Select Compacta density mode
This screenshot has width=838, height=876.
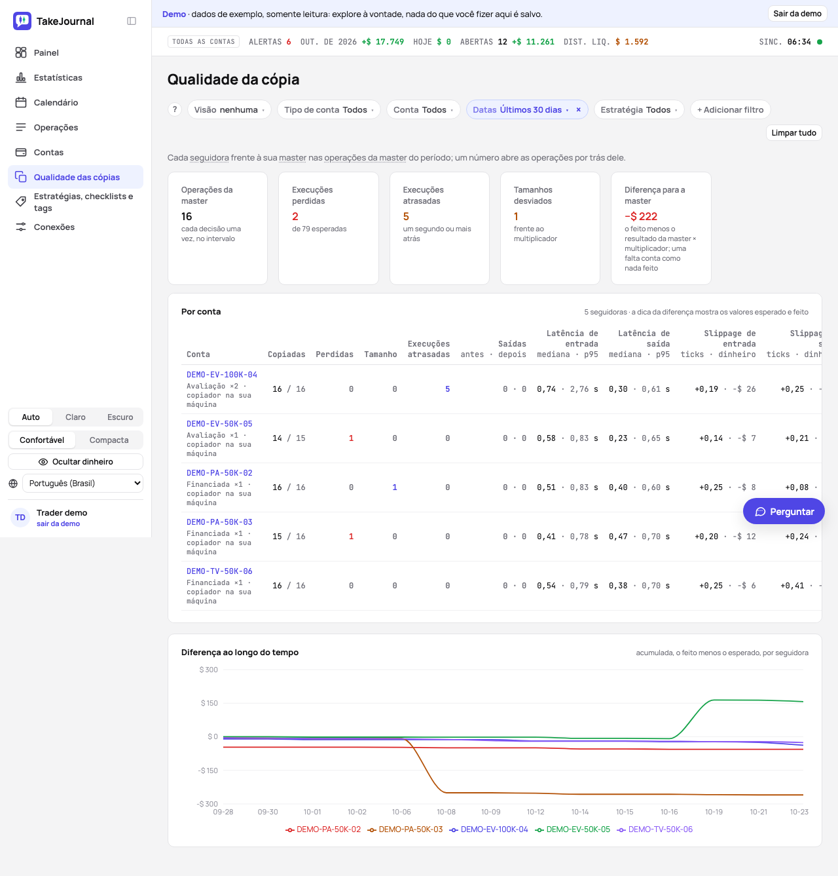click(109, 440)
